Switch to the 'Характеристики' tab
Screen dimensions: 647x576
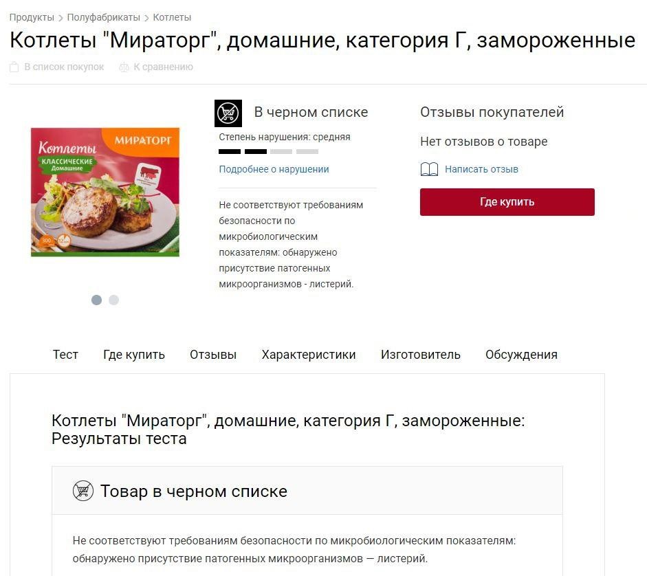pos(309,355)
